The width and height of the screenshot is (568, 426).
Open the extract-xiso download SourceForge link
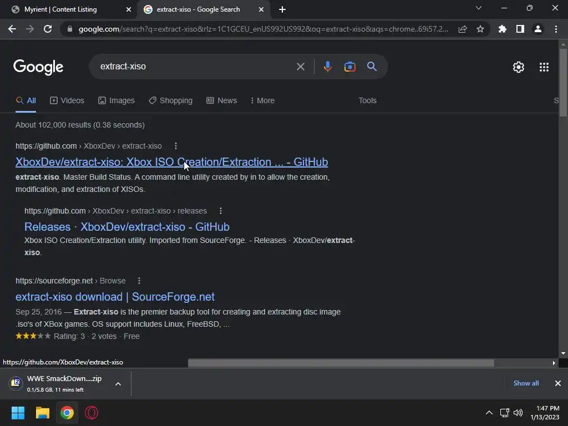click(x=115, y=297)
